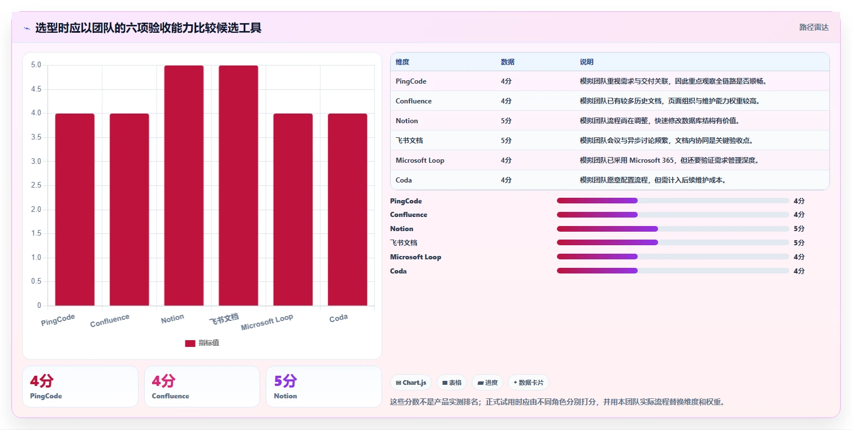Click the Notion 5分 data card

(x=324, y=386)
